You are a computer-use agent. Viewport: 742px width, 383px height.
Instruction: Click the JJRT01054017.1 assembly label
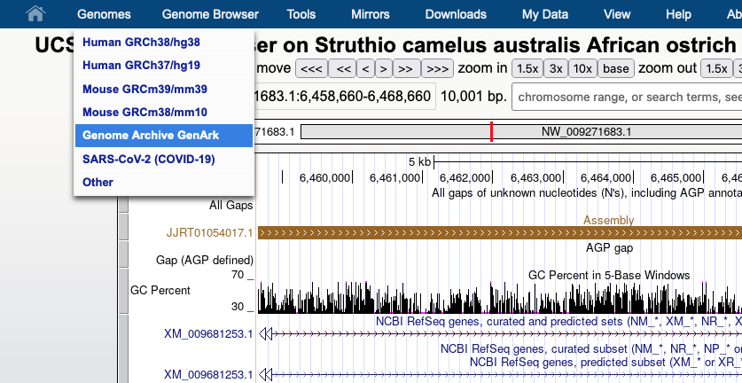point(209,233)
